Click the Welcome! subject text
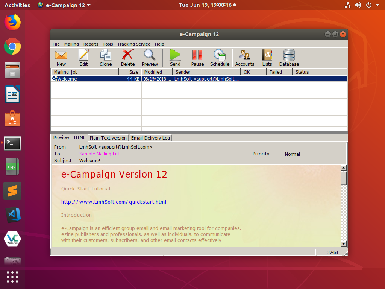Image resolution: width=385 pixels, height=289 pixels. (89, 160)
